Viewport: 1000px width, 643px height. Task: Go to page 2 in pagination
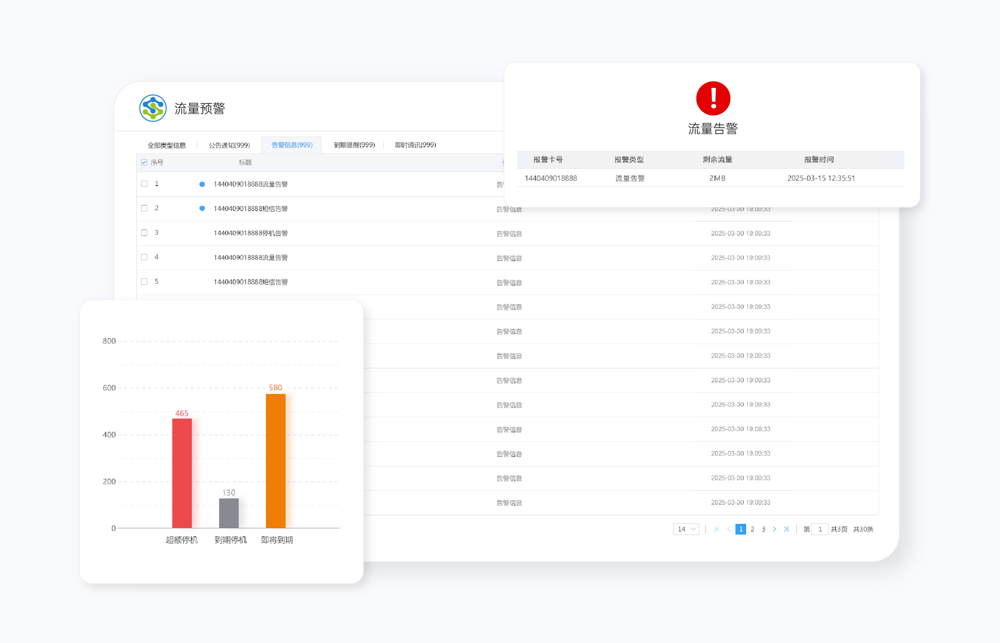pos(752,529)
